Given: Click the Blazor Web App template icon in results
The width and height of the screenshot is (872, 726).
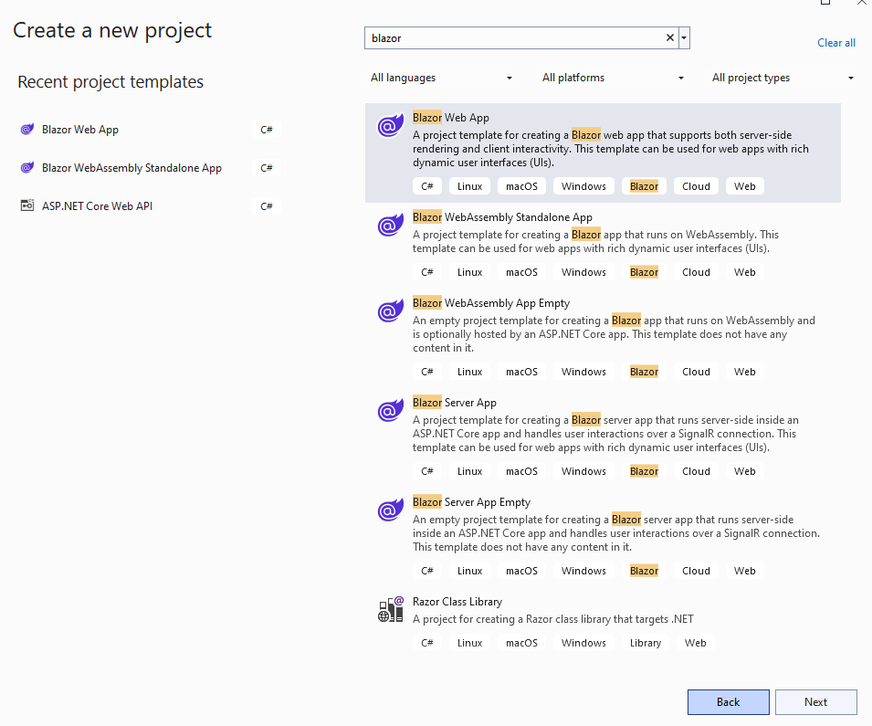Looking at the screenshot, I should 391,125.
